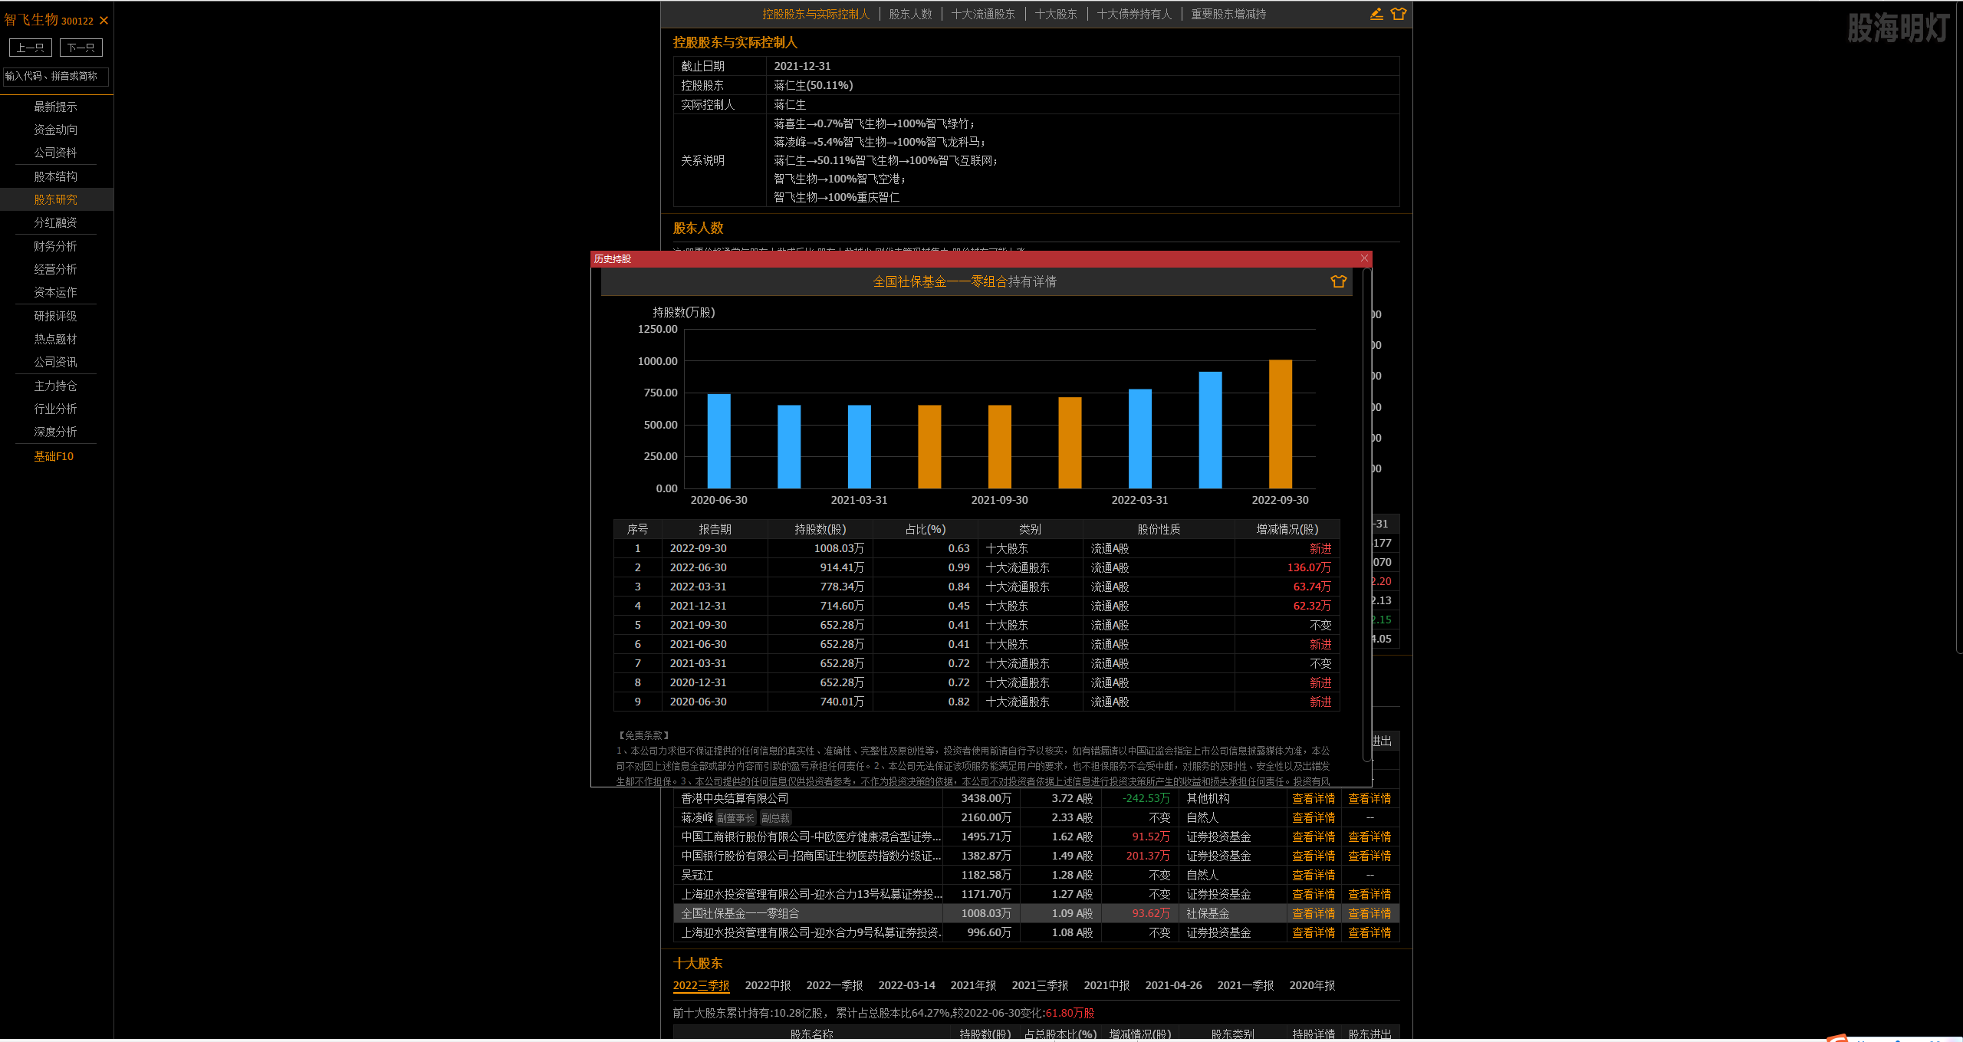Click the 914.41万 holdings cell
This screenshot has height=1042, width=1963.
842,567
